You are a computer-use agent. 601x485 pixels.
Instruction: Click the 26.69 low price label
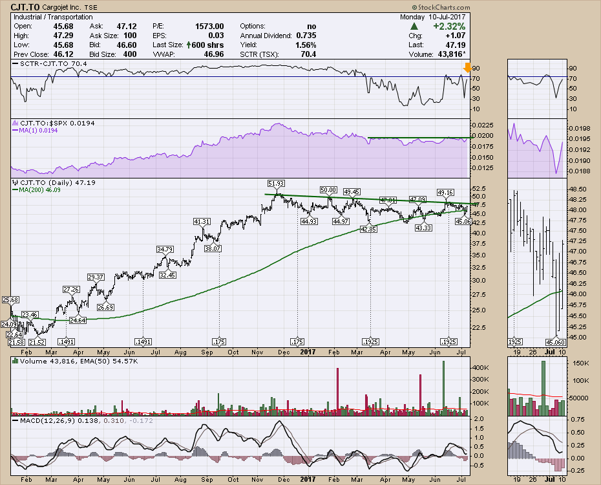(105, 307)
